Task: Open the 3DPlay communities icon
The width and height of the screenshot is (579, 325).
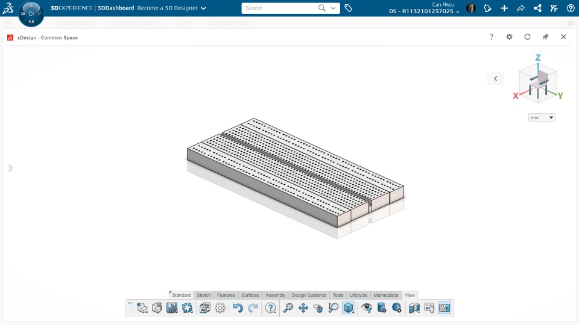Action: (554, 8)
